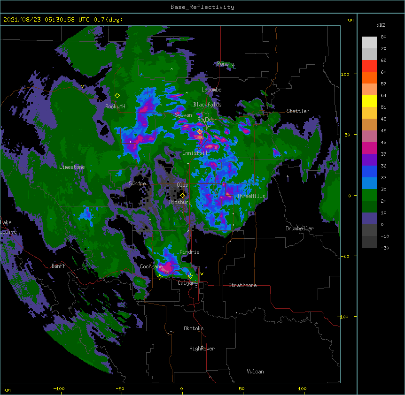
Task: Select the red 65–60 dBZ legend band
Action: coord(369,66)
